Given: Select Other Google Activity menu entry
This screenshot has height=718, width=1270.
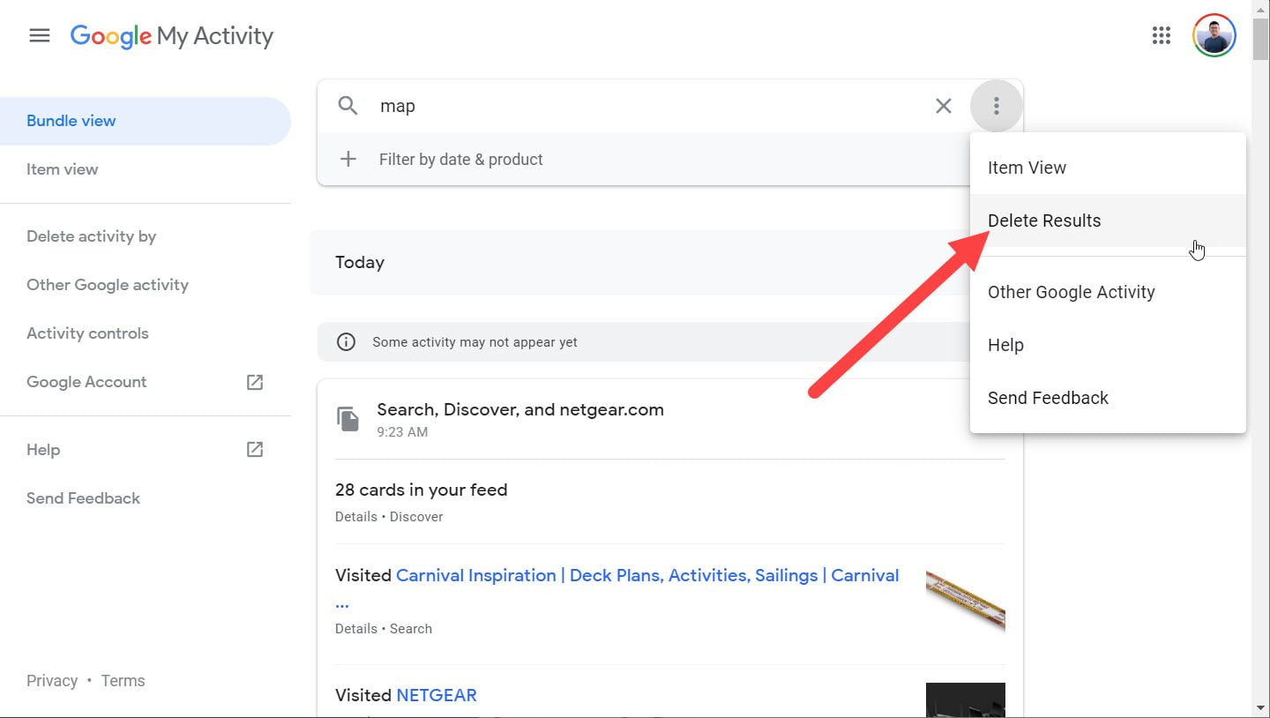Looking at the screenshot, I should (x=1072, y=291).
